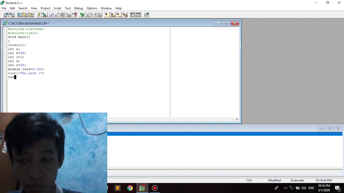Screen dimensions: 344x193
Task: Click the Step Over debug icon
Action: [x=51, y=15]
